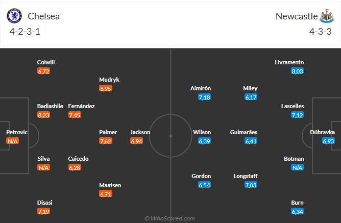The image size is (341, 223).
Task: Choose Burn in Newcastle's defence
Action: pyautogui.click(x=297, y=203)
